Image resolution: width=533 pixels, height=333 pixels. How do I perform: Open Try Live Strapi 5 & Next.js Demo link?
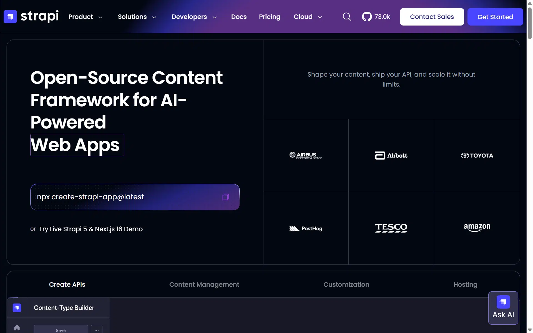[91, 229]
